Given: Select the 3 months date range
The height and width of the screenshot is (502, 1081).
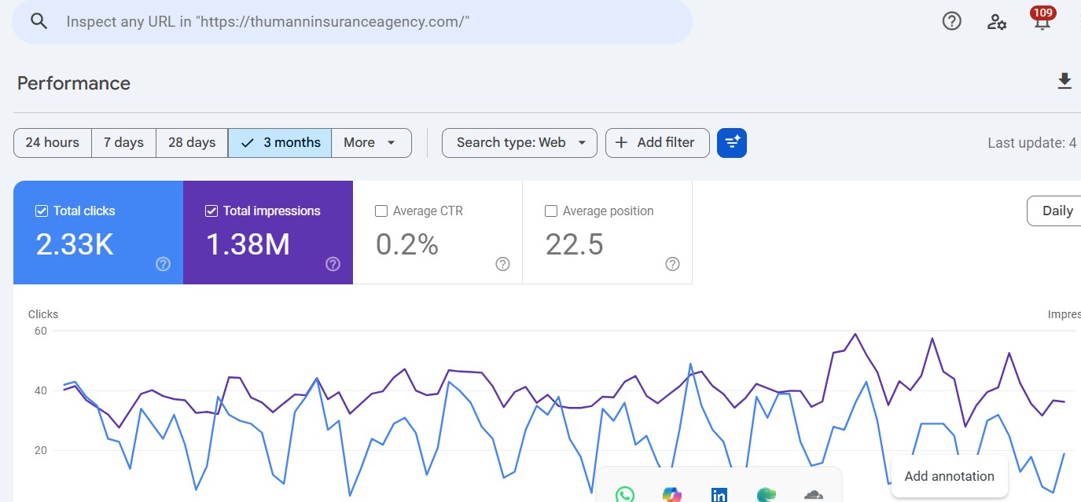Looking at the screenshot, I should click(x=280, y=142).
